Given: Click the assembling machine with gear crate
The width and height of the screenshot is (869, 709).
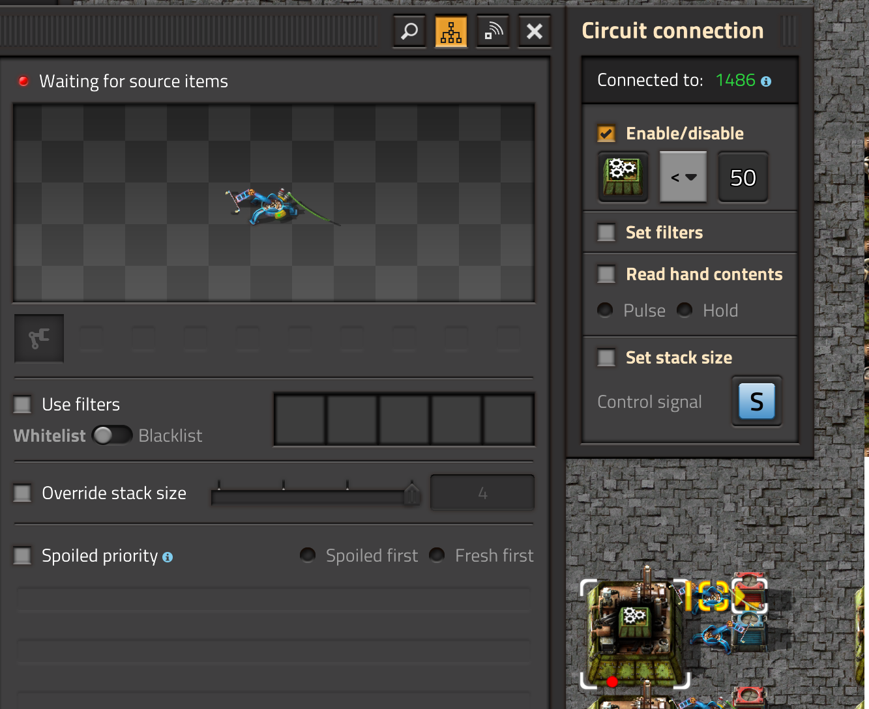Looking at the screenshot, I should pyautogui.click(x=634, y=633).
